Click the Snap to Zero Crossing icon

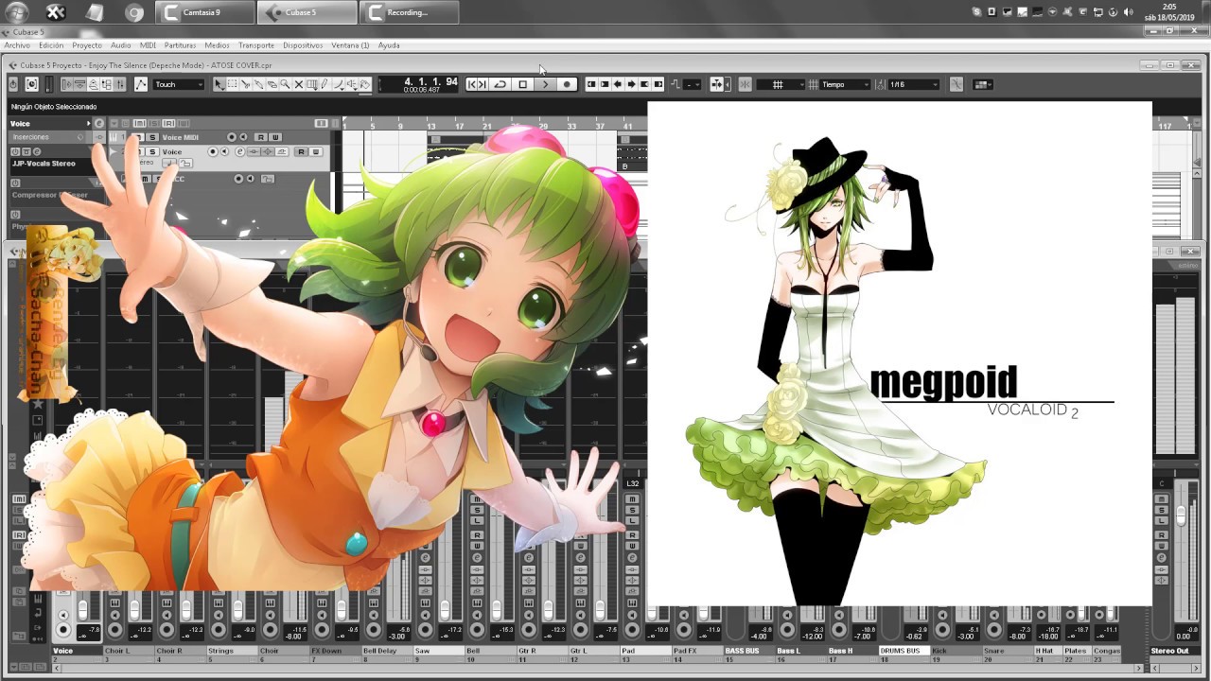pyautogui.click(x=957, y=84)
